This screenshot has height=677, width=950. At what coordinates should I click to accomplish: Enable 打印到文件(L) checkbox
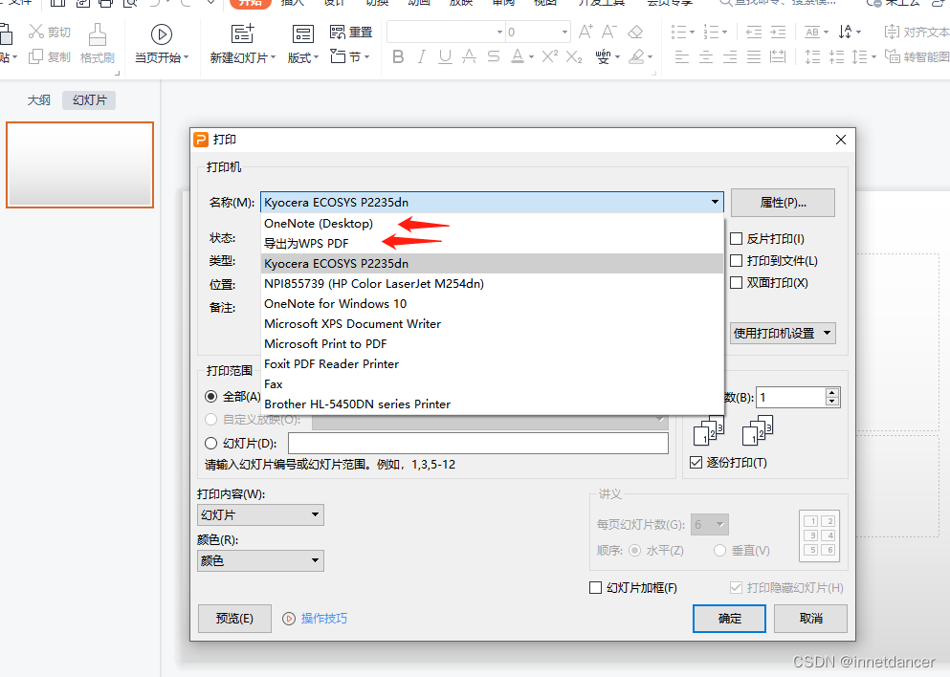736,260
